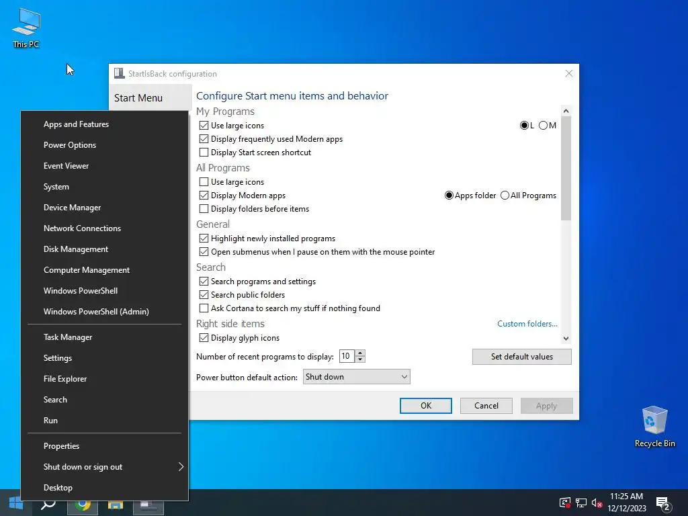Toggle My Programs Use large icons
This screenshot has width=688, height=516.
pos(204,126)
